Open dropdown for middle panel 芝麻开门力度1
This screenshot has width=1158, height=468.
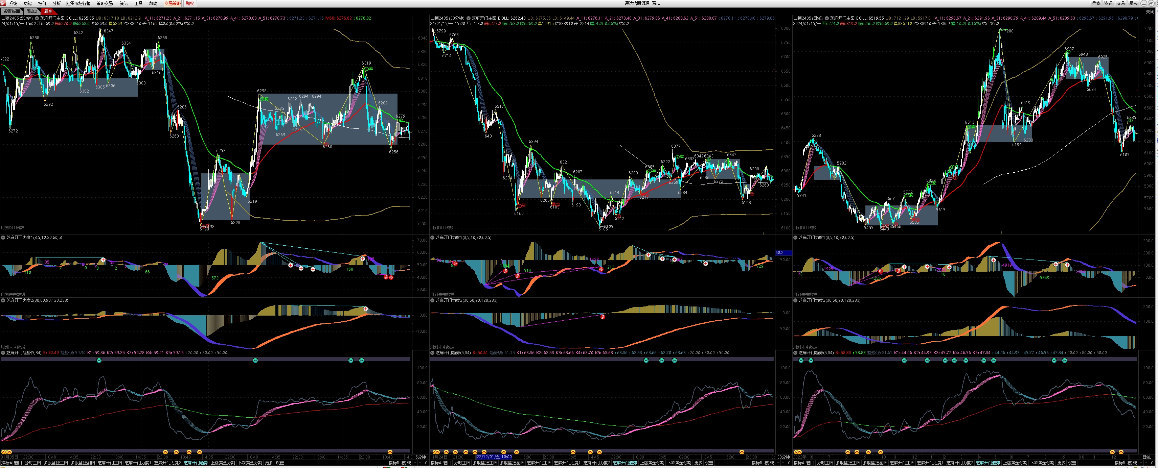pyautogui.click(x=432, y=238)
